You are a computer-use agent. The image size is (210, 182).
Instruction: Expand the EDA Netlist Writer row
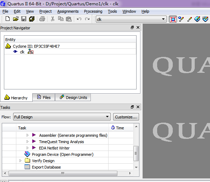(27, 148)
